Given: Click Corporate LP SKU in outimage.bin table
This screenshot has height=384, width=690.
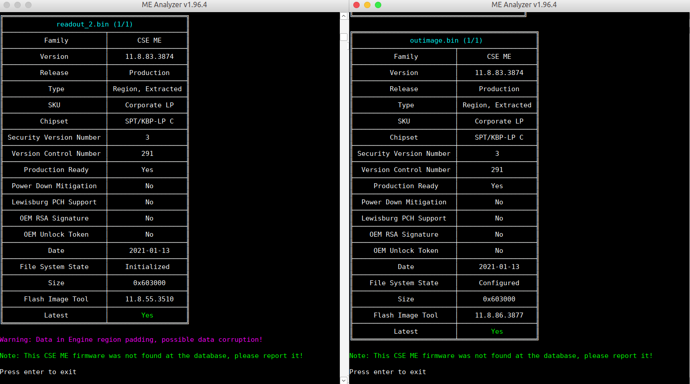Looking at the screenshot, I should (x=499, y=121).
